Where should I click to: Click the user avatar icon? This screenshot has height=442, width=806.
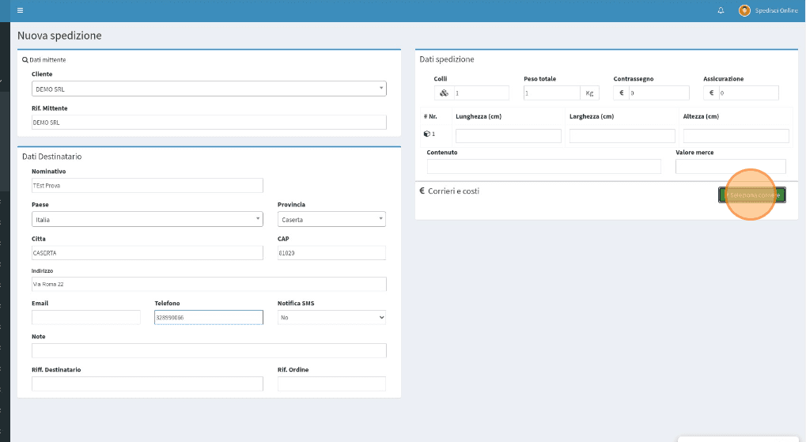[744, 10]
